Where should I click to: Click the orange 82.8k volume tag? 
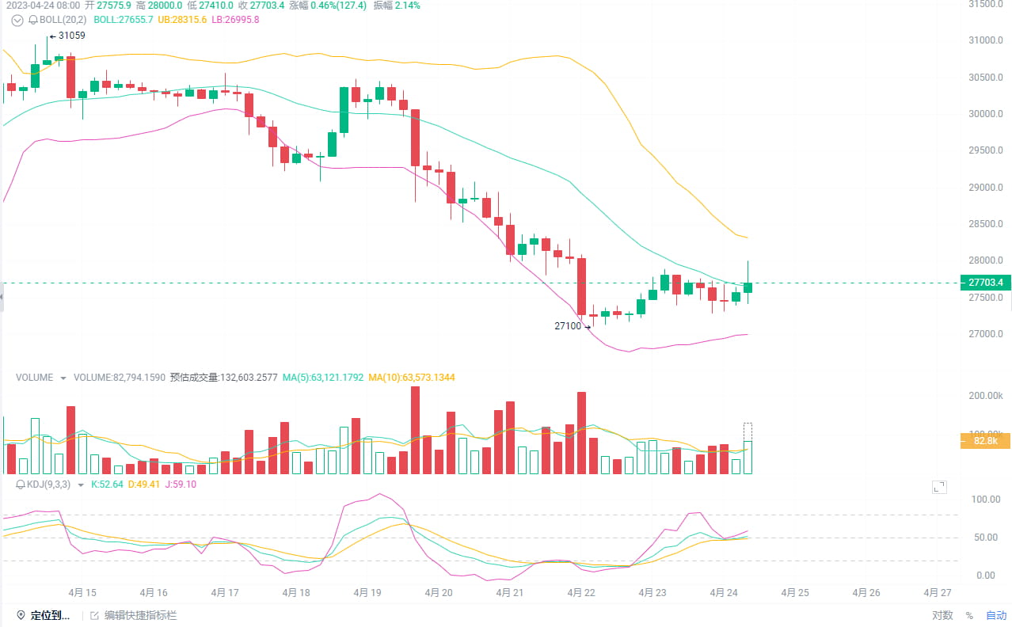click(984, 441)
